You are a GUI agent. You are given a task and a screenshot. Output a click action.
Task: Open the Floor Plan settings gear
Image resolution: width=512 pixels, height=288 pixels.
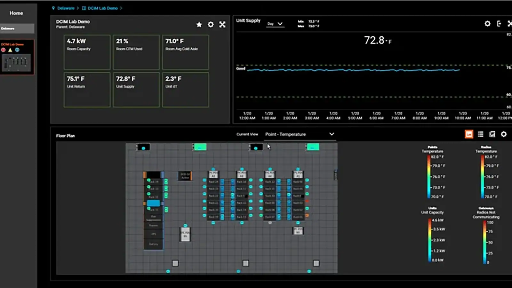(504, 134)
